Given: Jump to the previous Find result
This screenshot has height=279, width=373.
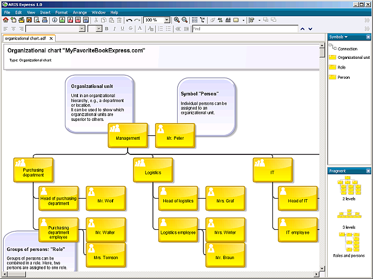Looking at the screenshot, I should (302, 29).
